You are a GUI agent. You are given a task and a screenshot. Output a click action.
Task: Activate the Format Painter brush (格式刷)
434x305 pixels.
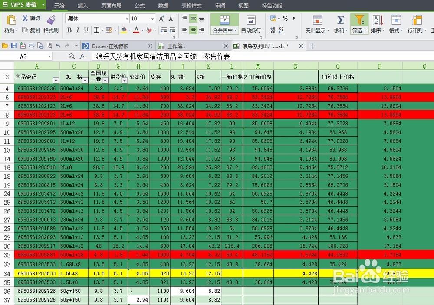click(51, 24)
